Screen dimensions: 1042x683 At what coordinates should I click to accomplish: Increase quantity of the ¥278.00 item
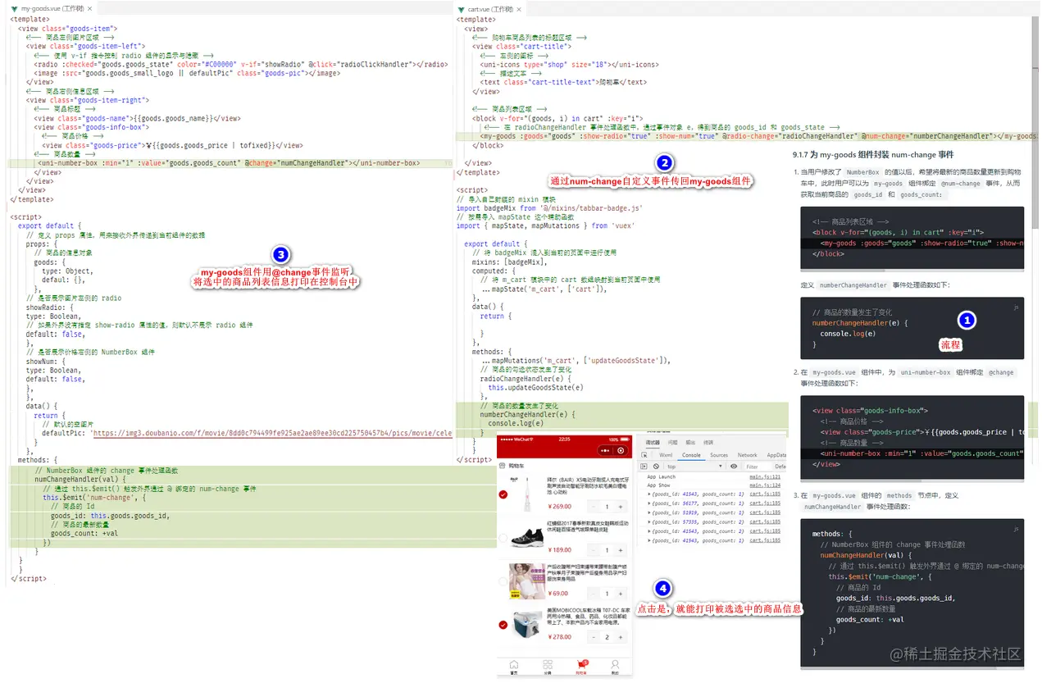point(621,637)
